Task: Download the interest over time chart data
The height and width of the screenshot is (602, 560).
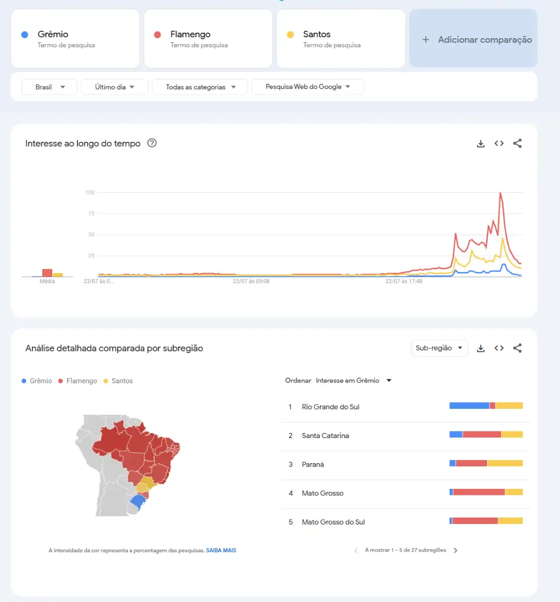Action: click(481, 144)
